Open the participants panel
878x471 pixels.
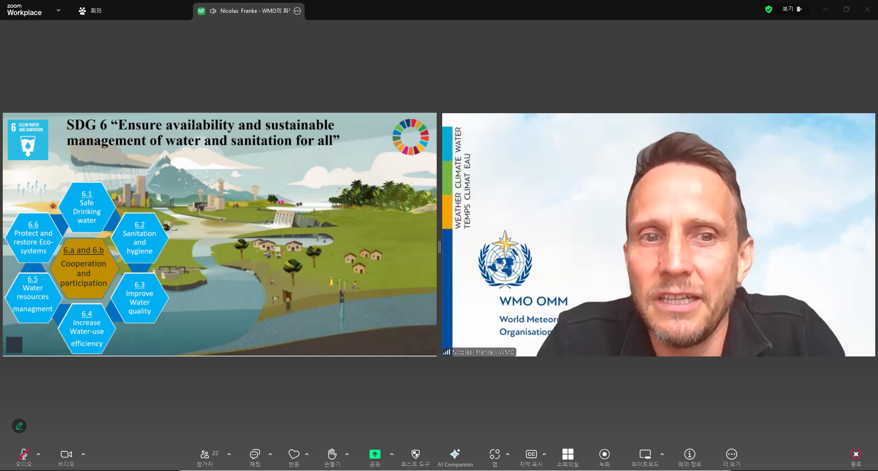205,454
